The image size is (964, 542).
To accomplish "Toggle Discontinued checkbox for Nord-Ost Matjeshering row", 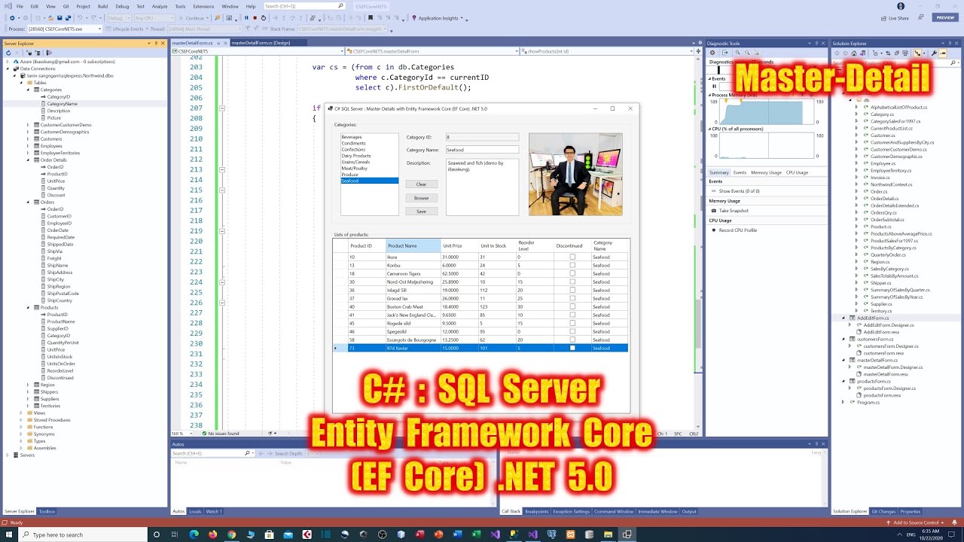I will [x=572, y=282].
